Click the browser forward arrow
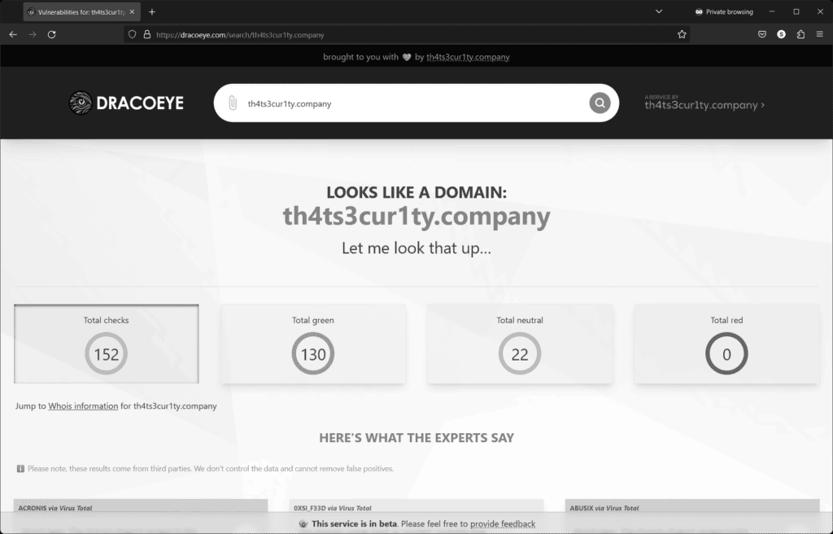Image resolution: width=833 pixels, height=534 pixels. (33, 34)
